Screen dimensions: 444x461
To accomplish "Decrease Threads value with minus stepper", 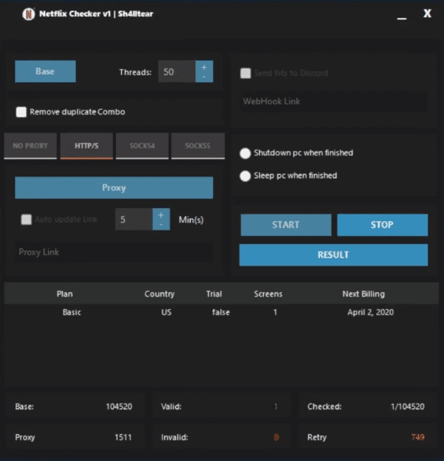I will pos(204,77).
